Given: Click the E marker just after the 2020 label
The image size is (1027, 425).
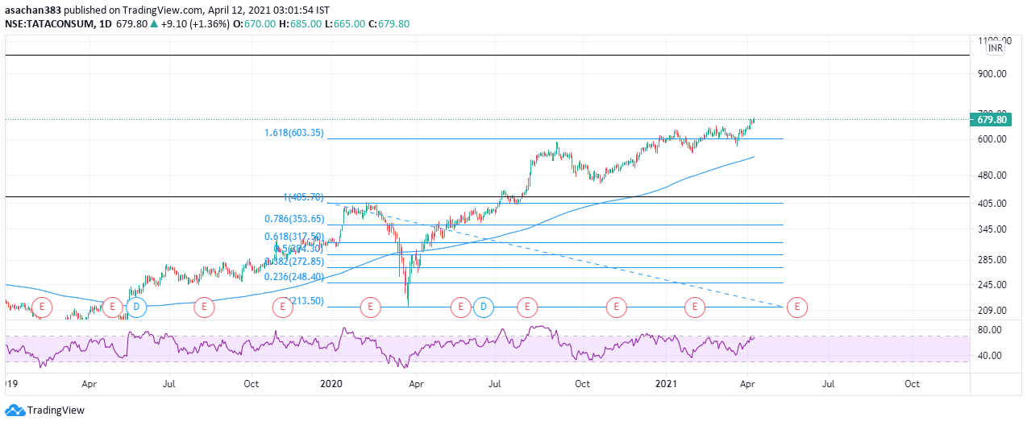Looking at the screenshot, I should pyautogui.click(x=370, y=307).
